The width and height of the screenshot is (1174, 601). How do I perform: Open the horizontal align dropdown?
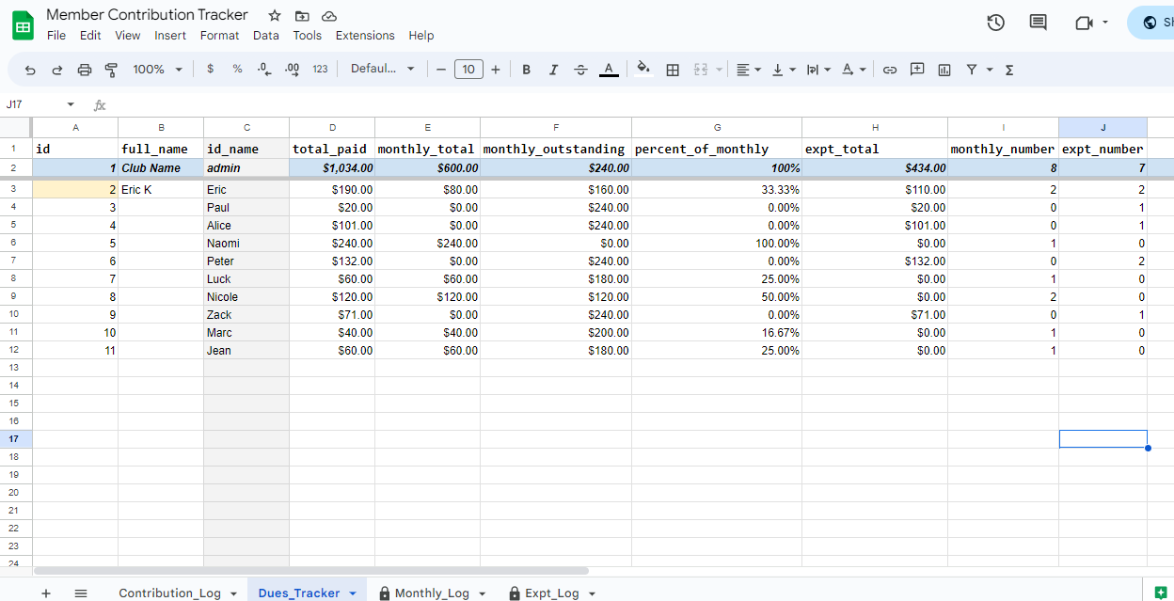tap(749, 70)
